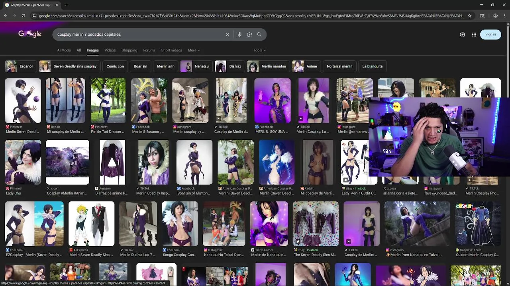Open AliExpress Merlin Seven Deadly Sins image
Image resolution: width=510 pixels, height=286 pixels.
91,224
